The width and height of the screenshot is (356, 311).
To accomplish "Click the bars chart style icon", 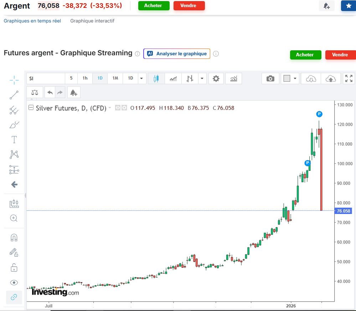I will tap(190, 78).
